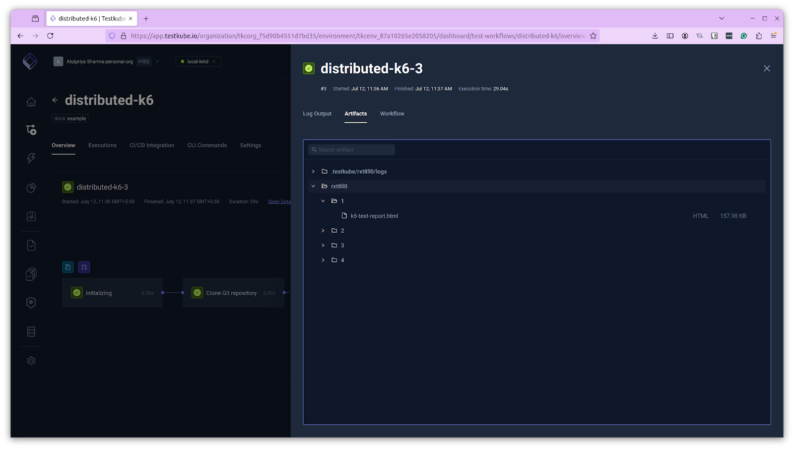Open the browser account profile icon
Viewport: 794px width, 449px height.
click(685, 36)
